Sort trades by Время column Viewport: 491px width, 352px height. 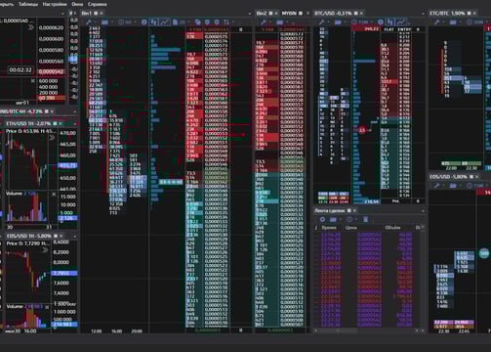tap(329, 228)
